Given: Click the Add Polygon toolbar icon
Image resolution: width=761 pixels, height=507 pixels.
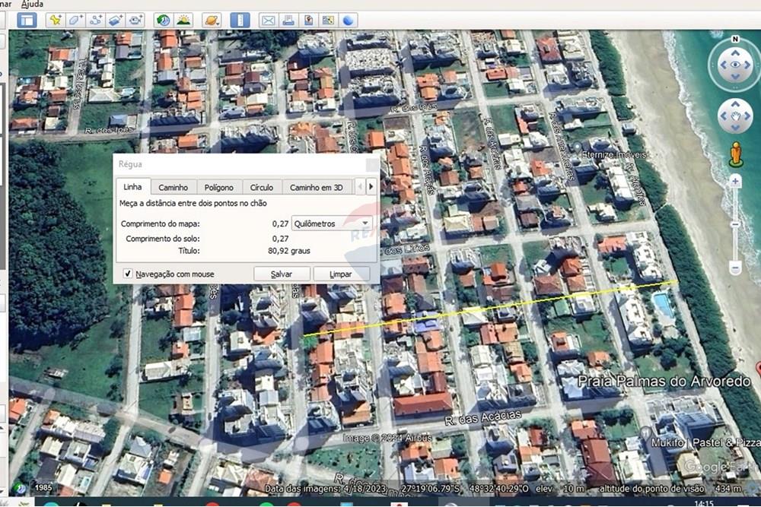Looking at the screenshot, I should click(x=75, y=21).
